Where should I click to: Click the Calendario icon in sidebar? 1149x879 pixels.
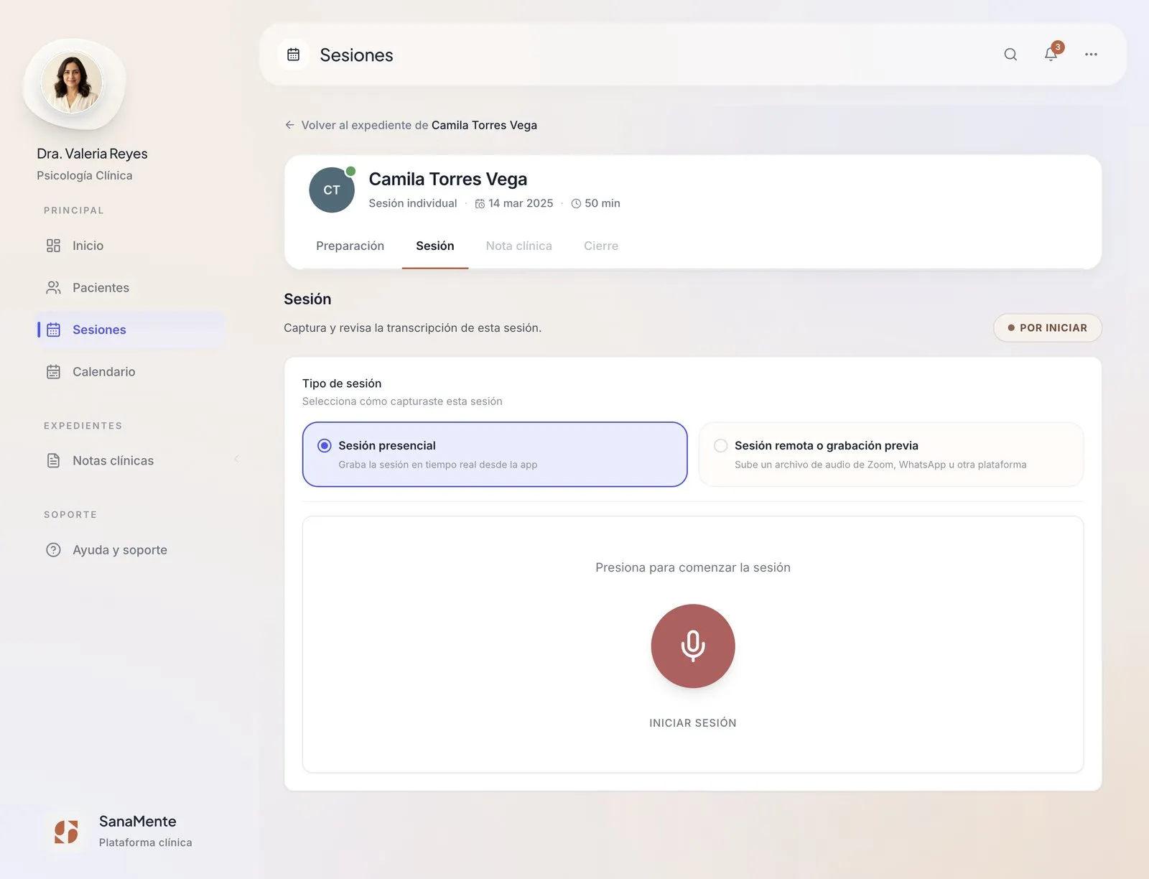pos(53,372)
